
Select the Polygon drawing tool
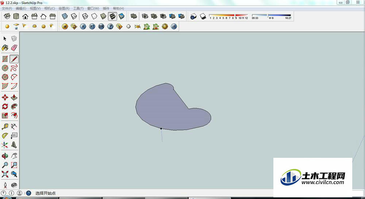click(x=5, y=77)
